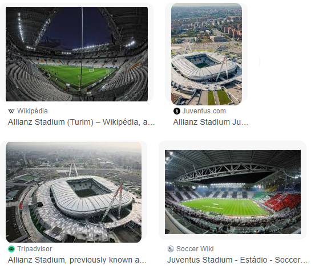Click the Juventus.com logo icon
This screenshot has height=270, width=311.
176,111
